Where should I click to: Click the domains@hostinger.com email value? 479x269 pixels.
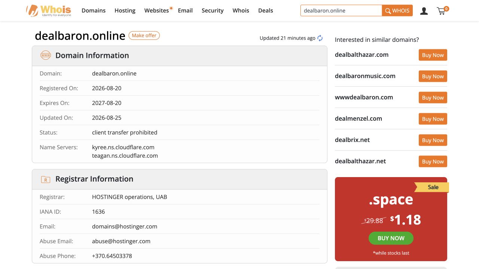pyautogui.click(x=125, y=226)
